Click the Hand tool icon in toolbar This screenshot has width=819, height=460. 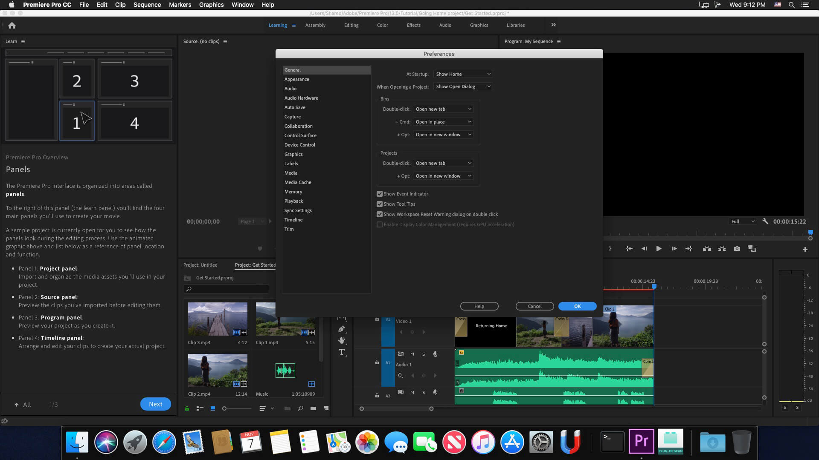pyautogui.click(x=341, y=341)
